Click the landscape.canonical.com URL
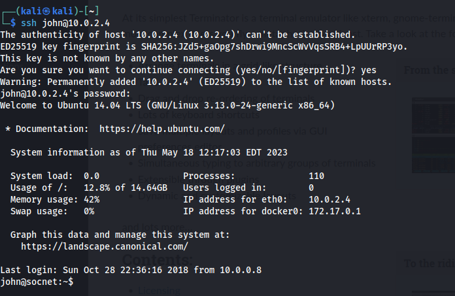 point(105,246)
